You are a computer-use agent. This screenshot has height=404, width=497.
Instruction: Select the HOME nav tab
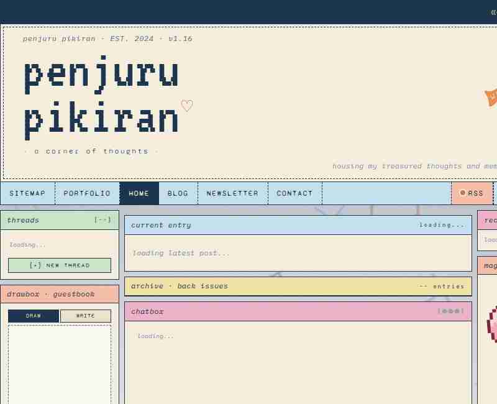(139, 193)
